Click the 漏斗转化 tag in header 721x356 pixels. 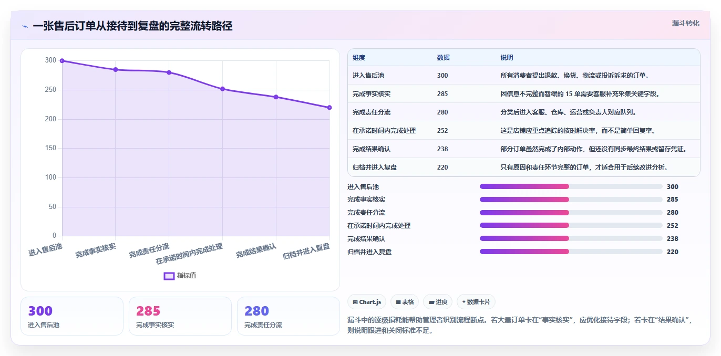pos(686,23)
